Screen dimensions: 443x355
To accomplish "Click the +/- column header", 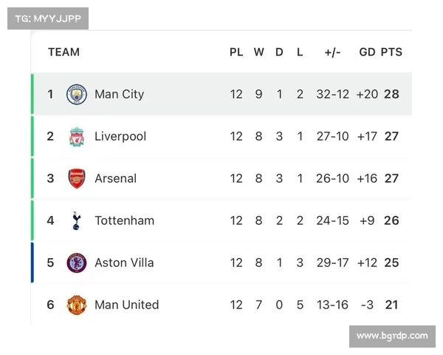I will coord(332,53).
